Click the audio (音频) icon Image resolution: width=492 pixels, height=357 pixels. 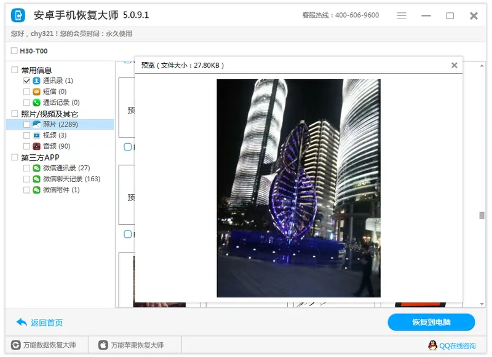coord(37,146)
